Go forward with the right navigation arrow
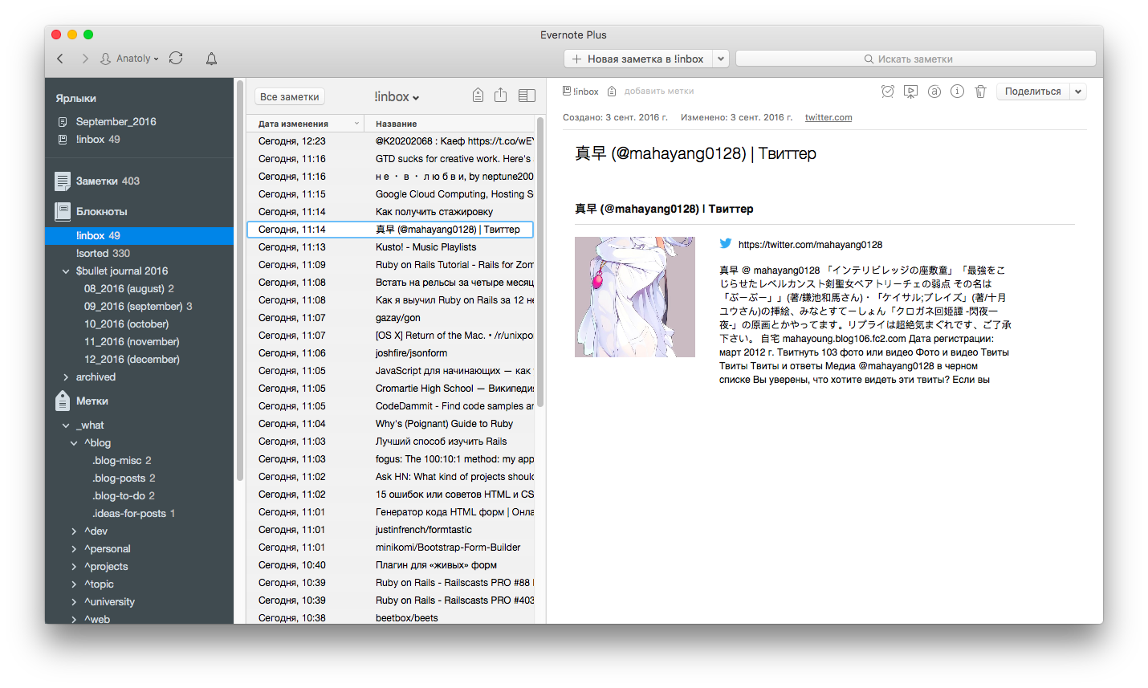 click(85, 59)
